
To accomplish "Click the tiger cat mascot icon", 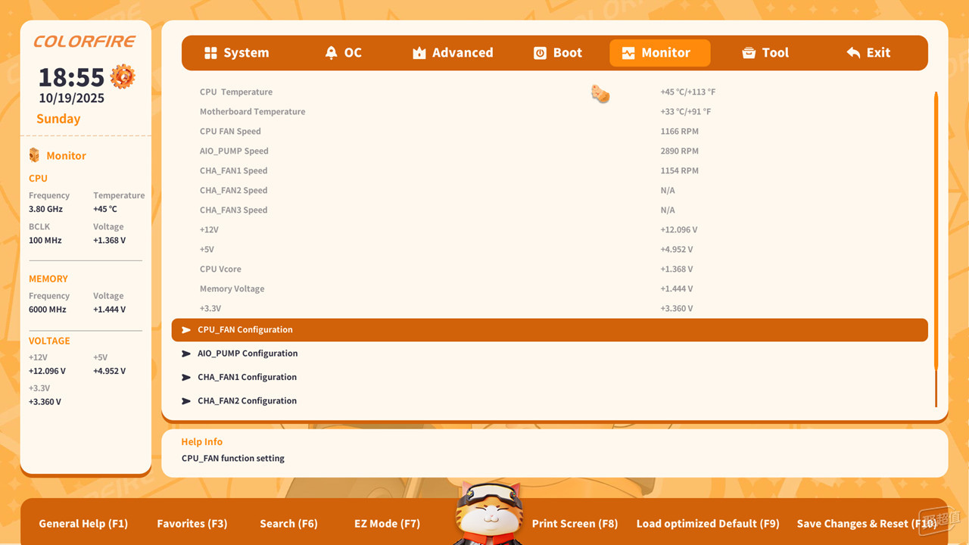I will tap(488, 513).
